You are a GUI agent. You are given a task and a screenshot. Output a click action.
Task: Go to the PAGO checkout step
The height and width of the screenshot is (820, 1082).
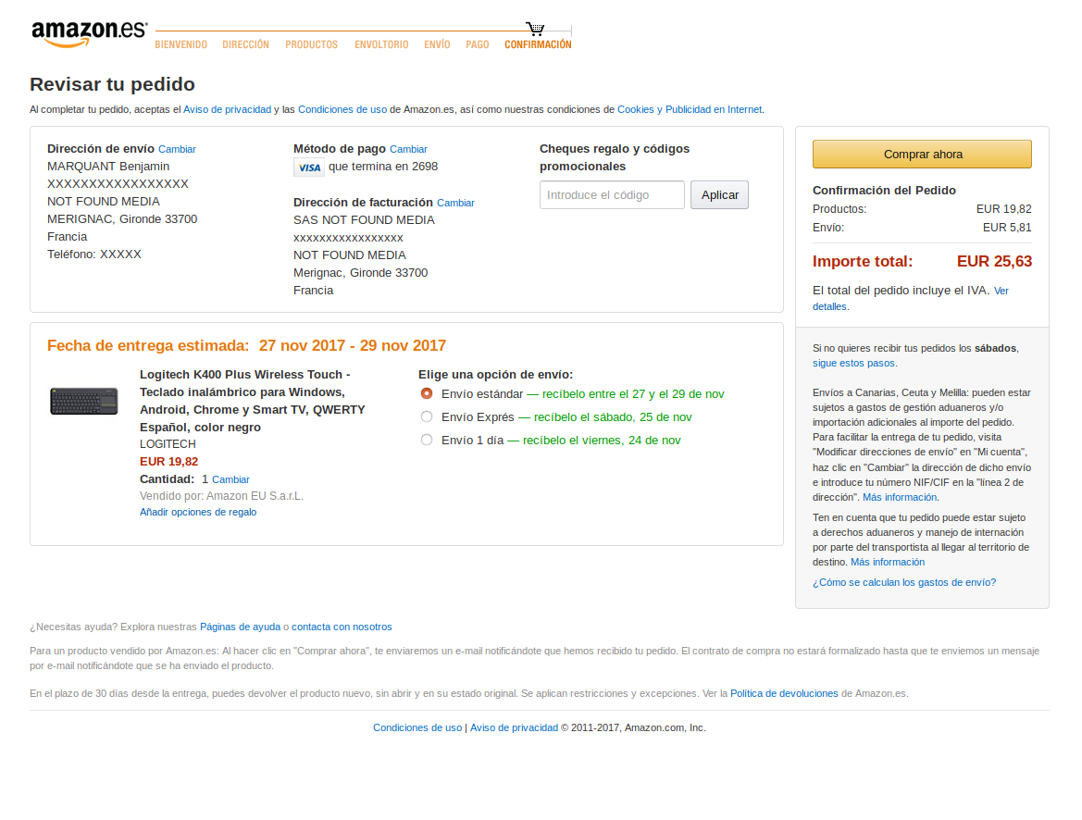point(477,44)
